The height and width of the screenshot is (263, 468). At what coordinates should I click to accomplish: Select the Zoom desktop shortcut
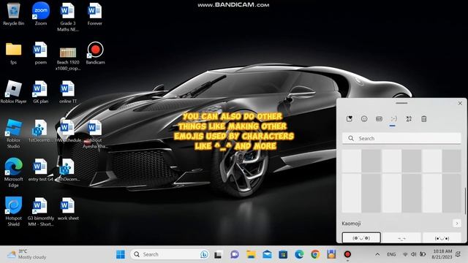coord(41,14)
